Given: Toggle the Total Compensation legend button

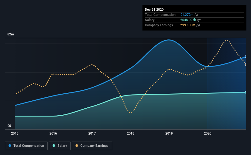Looking at the screenshot, I should point(26,146).
